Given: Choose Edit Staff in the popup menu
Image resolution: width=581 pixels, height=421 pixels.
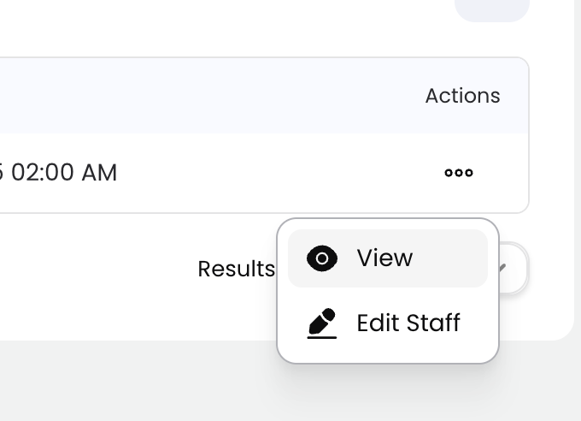Looking at the screenshot, I should (x=408, y=323).
